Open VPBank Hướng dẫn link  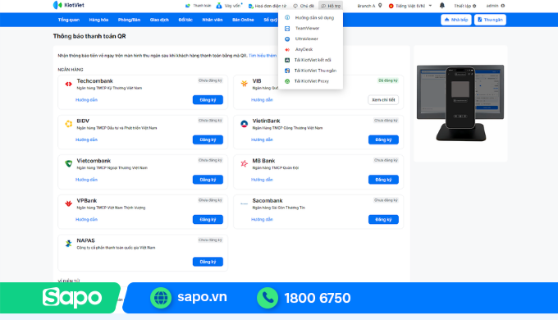pyautogui.click(x=86, y=220)
